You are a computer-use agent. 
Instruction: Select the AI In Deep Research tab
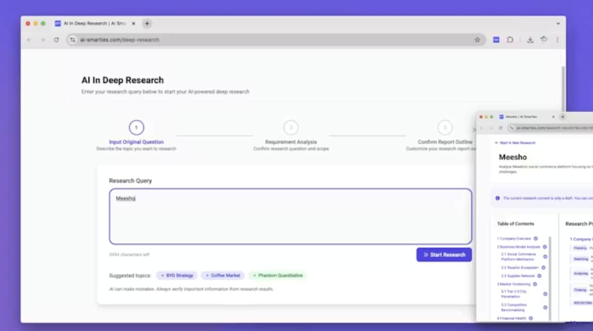[x=95, y=23]
